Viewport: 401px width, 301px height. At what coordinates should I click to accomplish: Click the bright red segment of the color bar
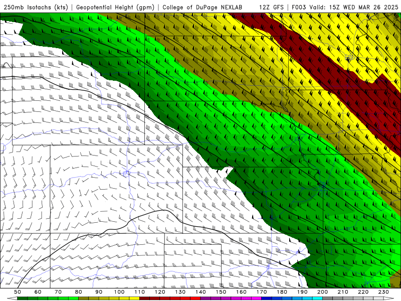(195, 298)
